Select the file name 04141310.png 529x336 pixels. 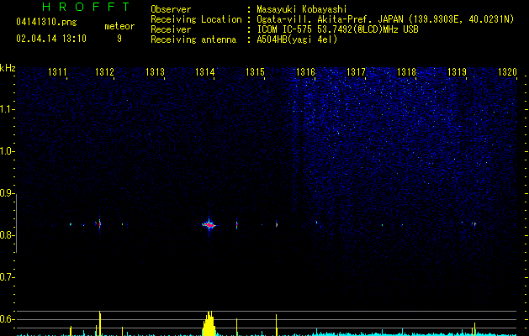46,22
